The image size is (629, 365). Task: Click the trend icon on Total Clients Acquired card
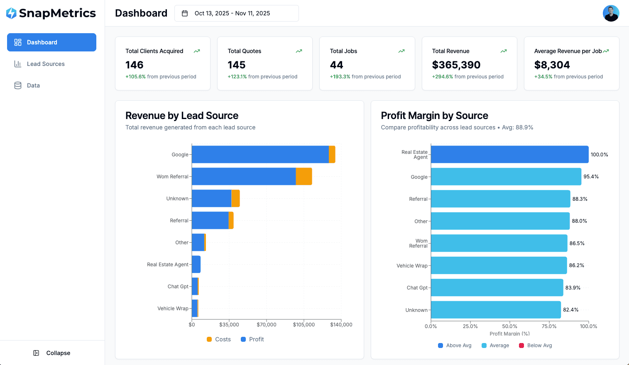(x=196, y=51)
